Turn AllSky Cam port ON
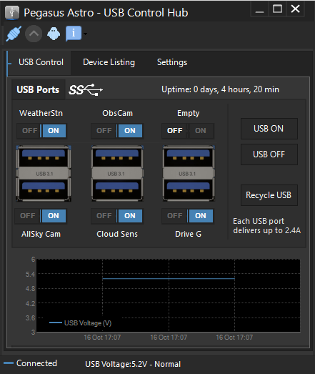 (x=54, y=216)
